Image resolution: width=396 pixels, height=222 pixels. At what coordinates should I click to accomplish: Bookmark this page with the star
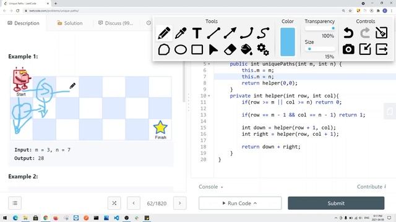[x=350, y=11]
